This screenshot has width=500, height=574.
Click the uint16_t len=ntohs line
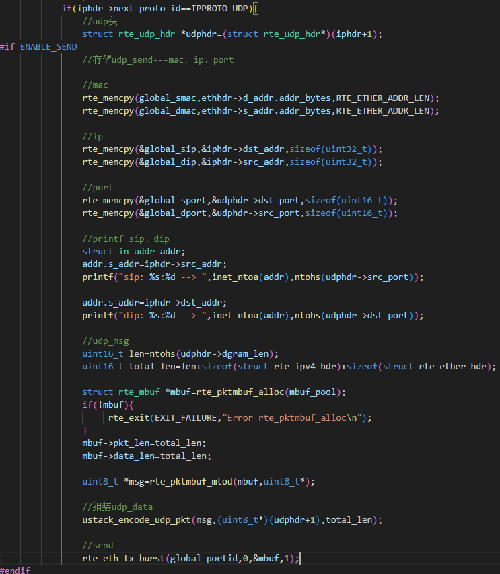pos(180,354)
